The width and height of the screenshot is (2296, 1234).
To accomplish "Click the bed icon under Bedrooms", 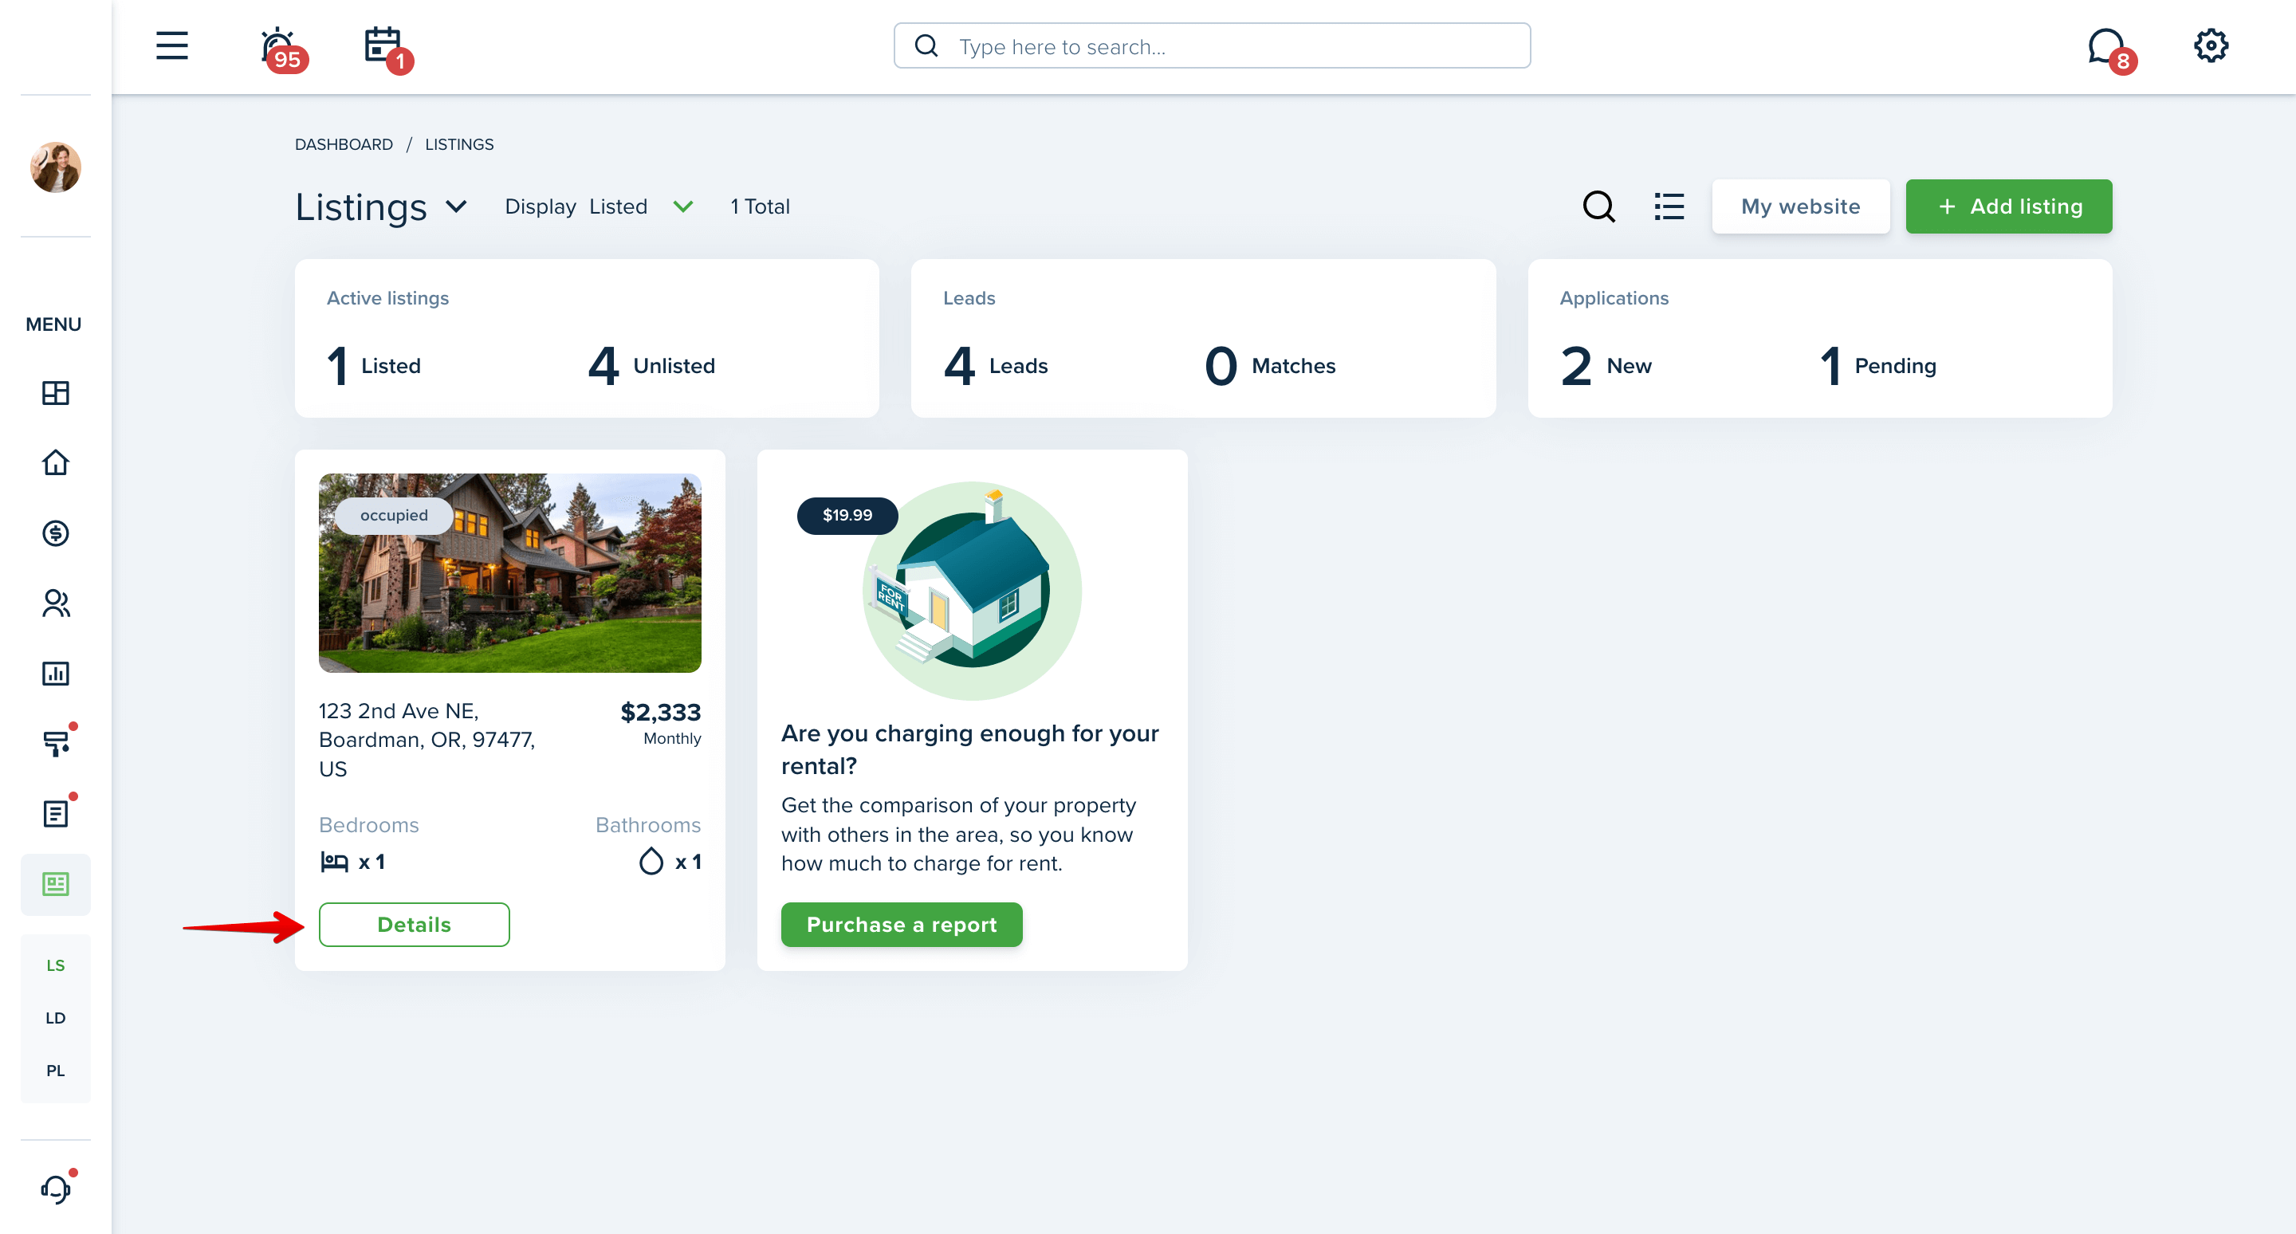I will [x=334, y=862].
